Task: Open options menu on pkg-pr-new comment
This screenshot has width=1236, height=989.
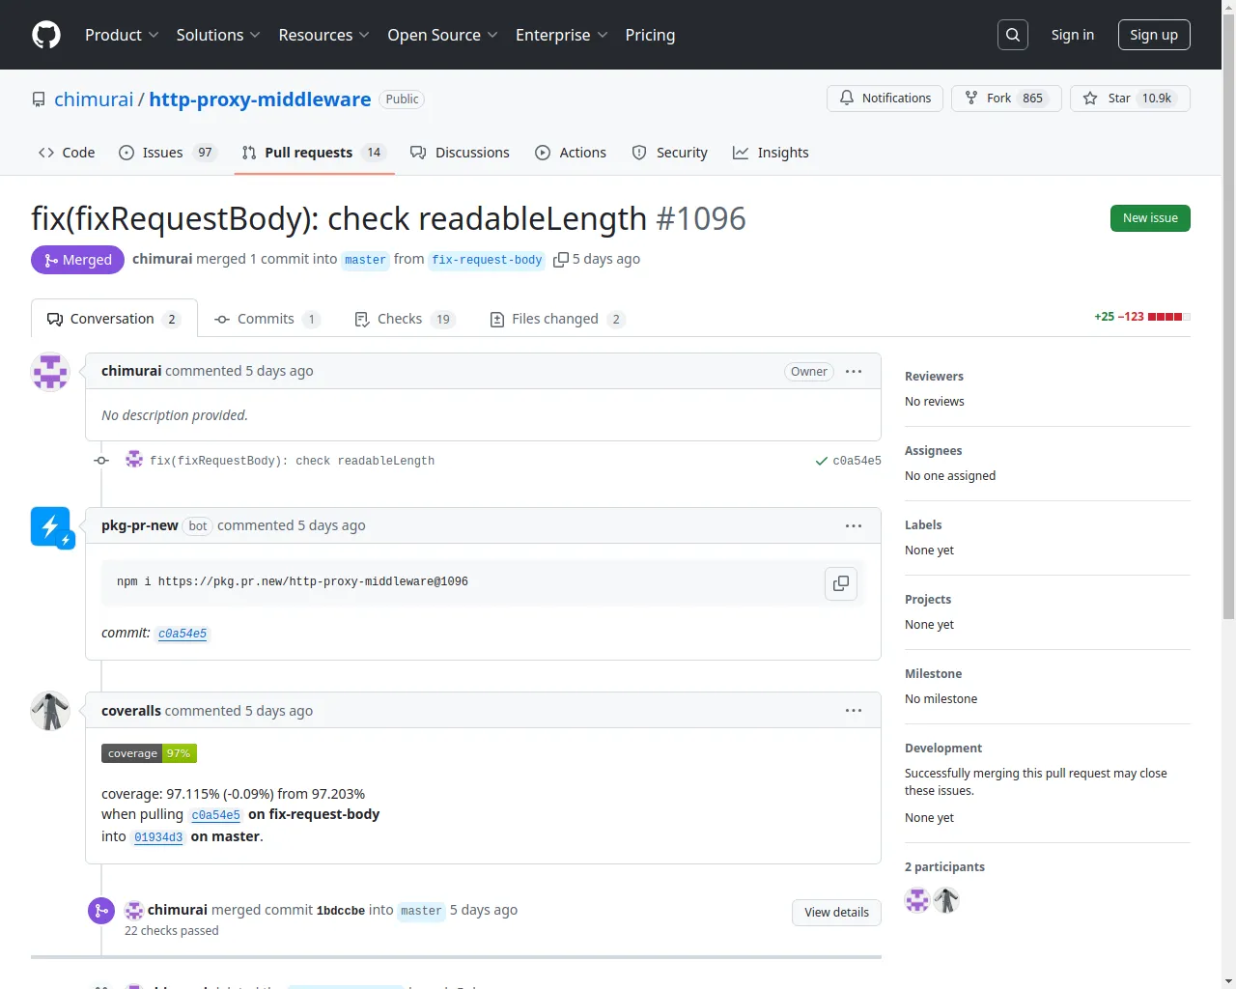Action: tap(854, 526)
